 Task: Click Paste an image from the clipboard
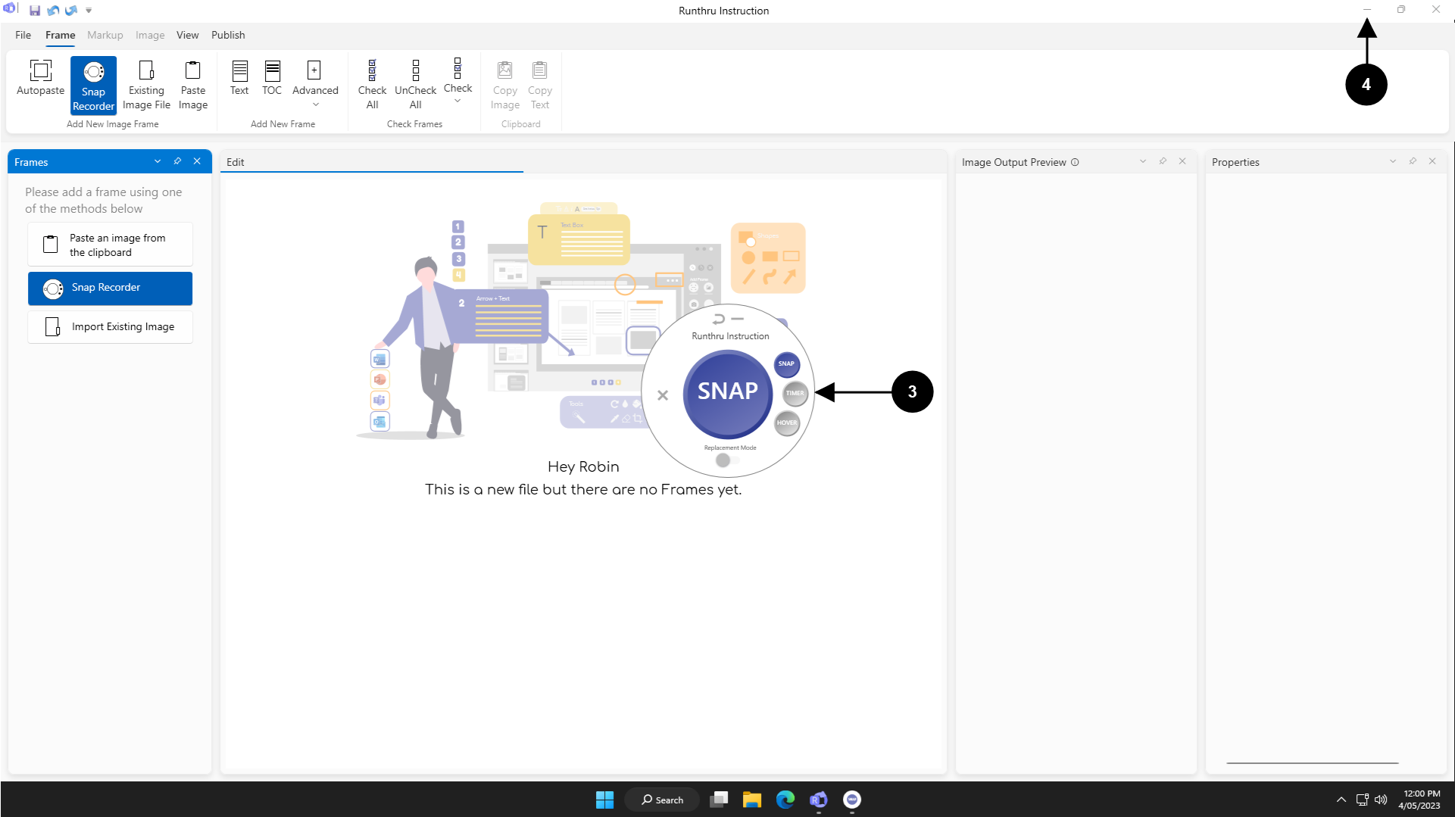(x=111, y=245)
